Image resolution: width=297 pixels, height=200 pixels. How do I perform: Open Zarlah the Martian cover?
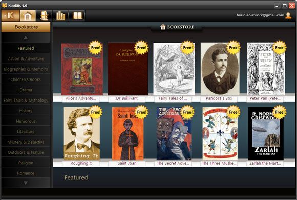(266, 133)
